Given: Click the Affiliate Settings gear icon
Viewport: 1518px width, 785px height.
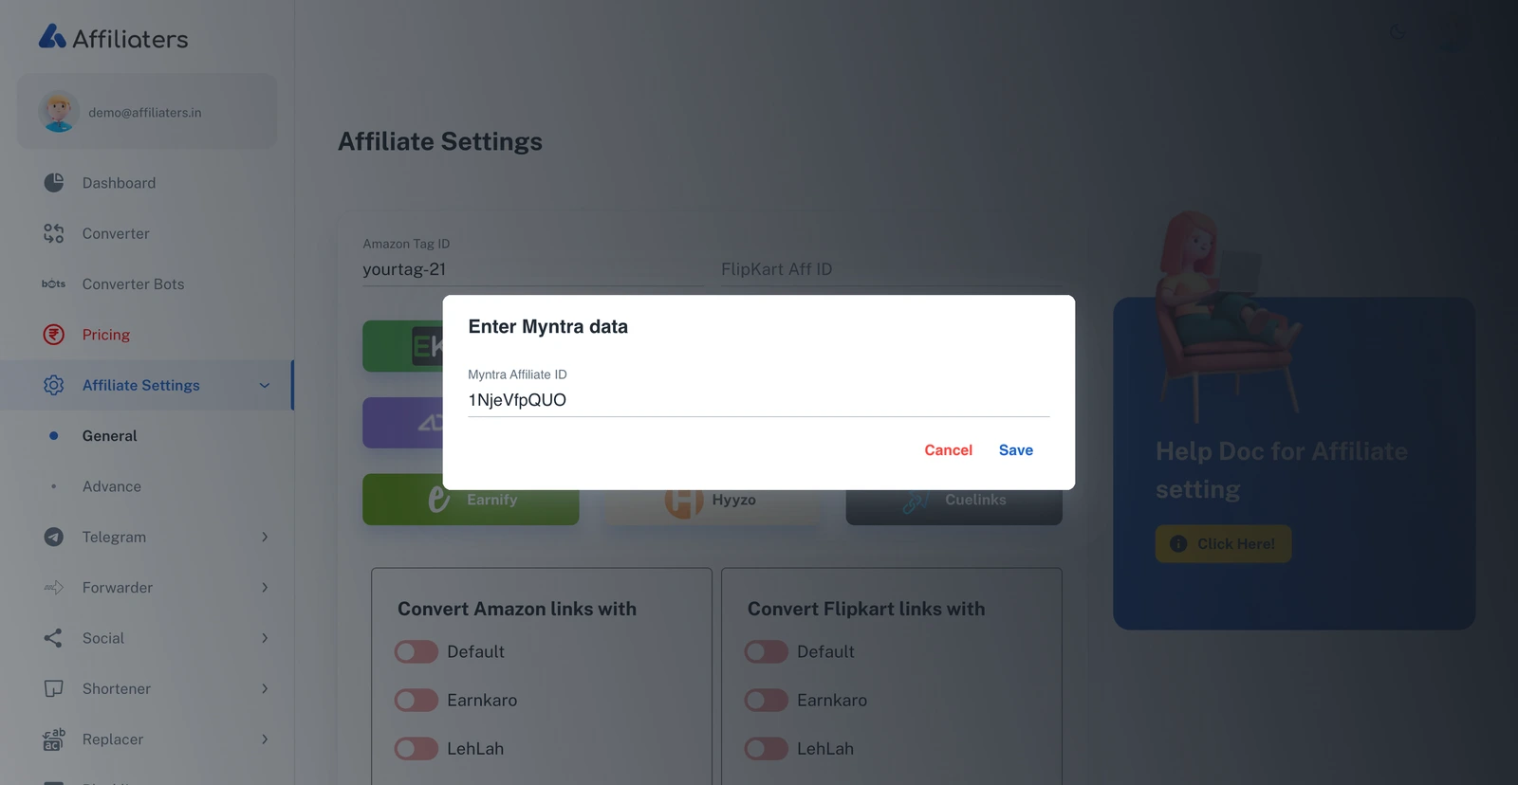Looking at the screenshot, I should click(54, 385).
